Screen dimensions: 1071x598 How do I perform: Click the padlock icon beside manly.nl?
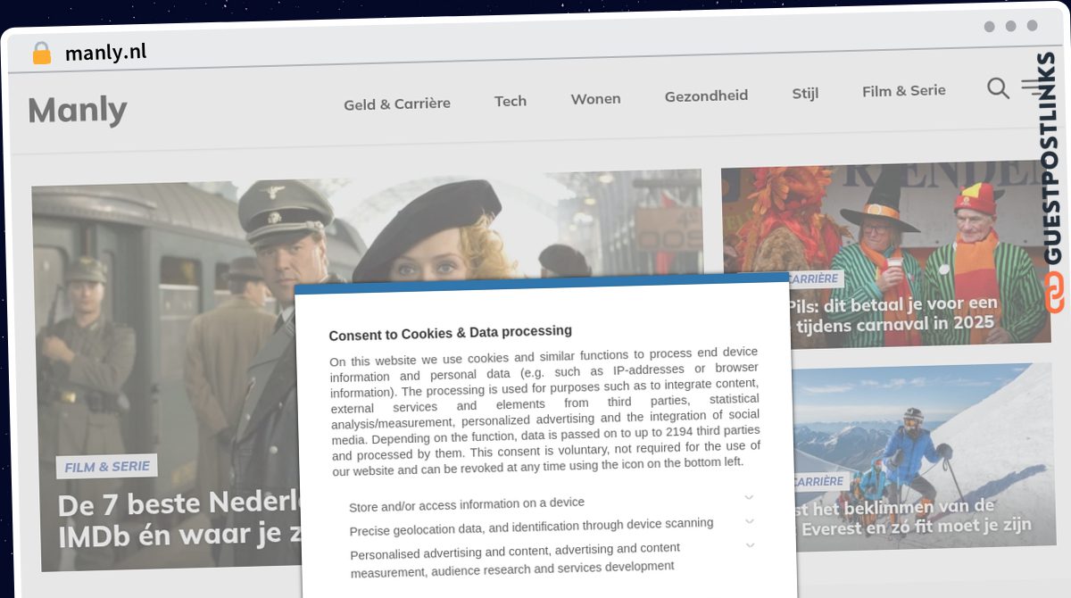coord(41,54)
